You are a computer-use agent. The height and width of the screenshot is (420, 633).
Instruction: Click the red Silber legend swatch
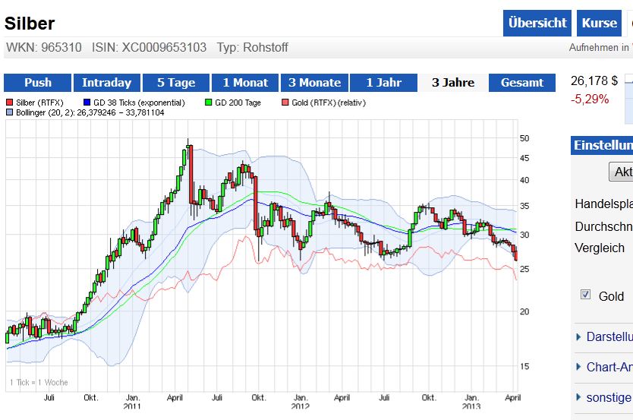[x=9, y=103]
